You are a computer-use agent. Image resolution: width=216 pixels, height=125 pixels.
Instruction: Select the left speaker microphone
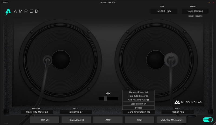(48, 60)
